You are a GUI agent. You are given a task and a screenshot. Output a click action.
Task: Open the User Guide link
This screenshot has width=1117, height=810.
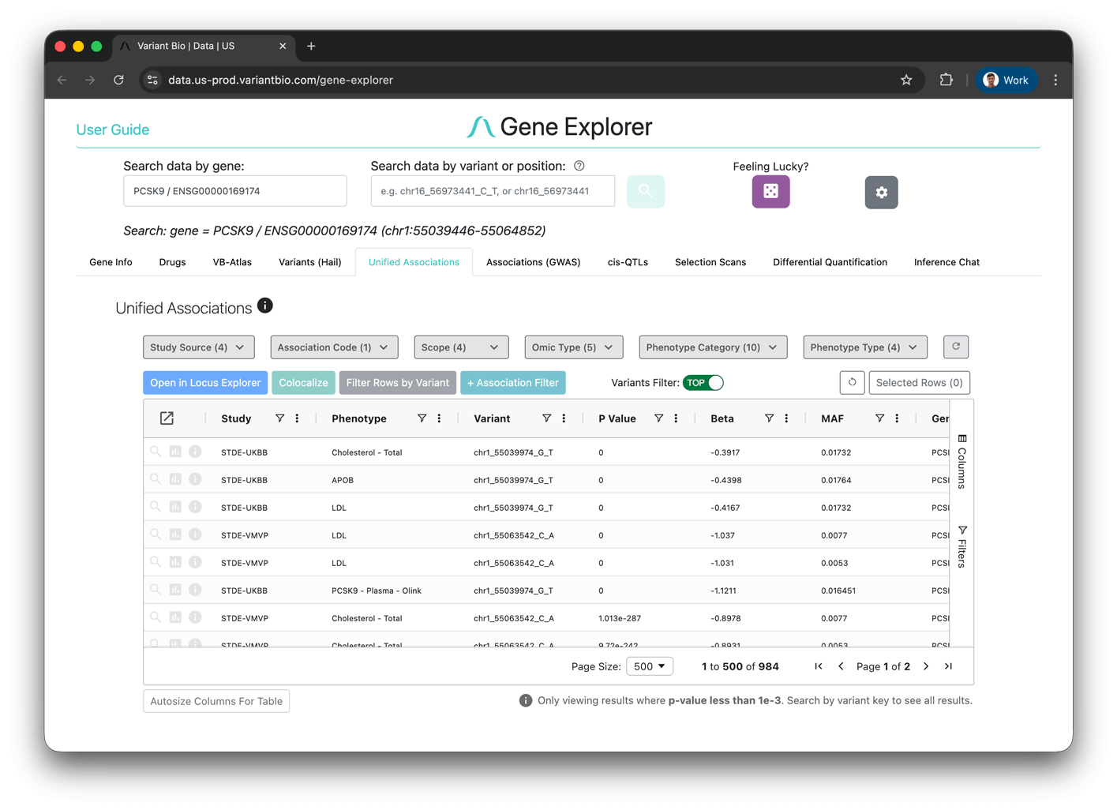[113, 129]
